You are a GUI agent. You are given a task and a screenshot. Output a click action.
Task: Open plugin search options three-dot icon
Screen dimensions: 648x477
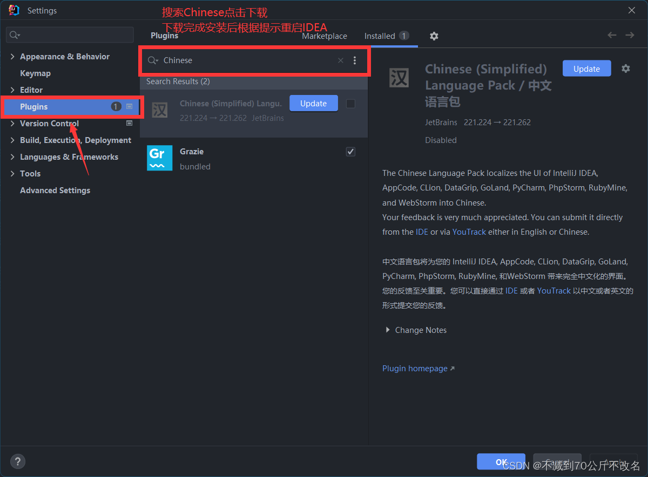(355, 60)
